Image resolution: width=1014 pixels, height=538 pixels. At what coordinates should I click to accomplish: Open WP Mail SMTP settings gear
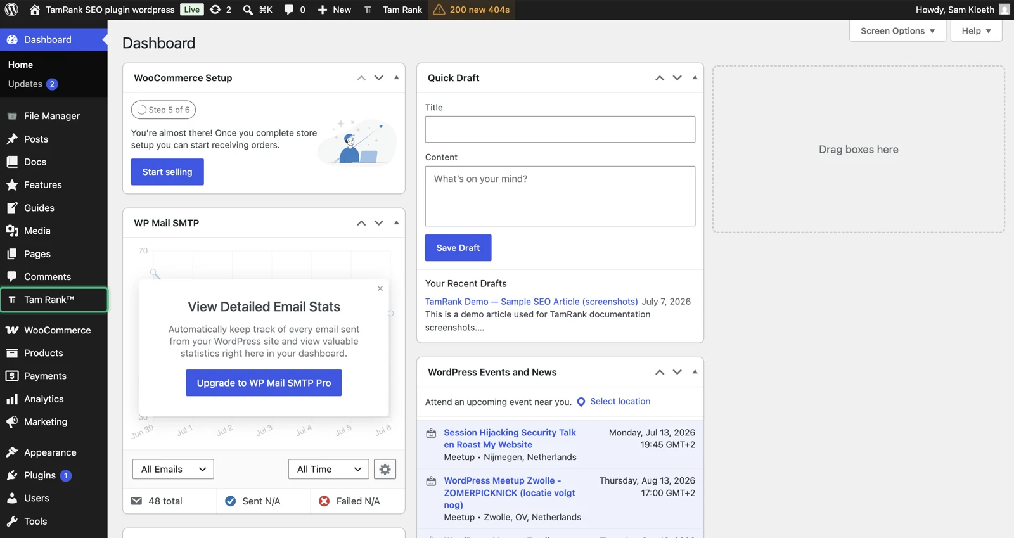tap(385, 469)
